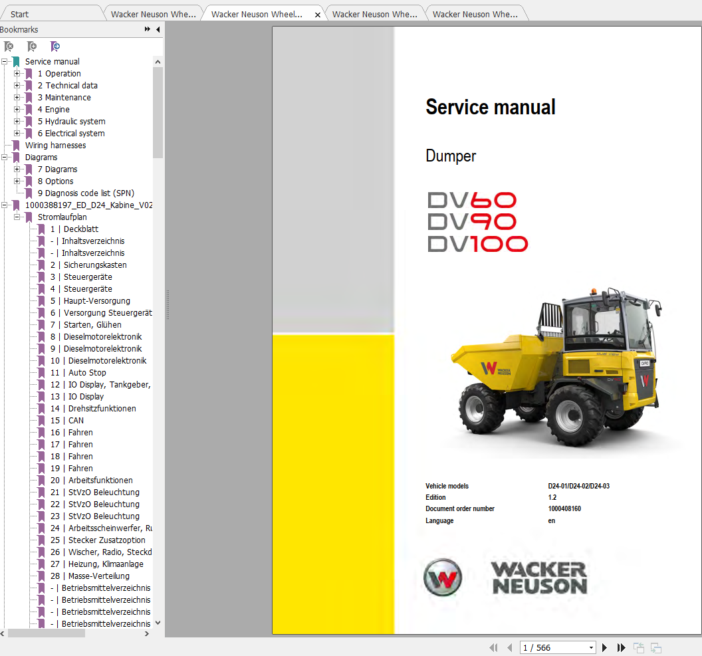The image size is (702, 656).
Task: Open the page number dropdown
Action: [590, 647]
